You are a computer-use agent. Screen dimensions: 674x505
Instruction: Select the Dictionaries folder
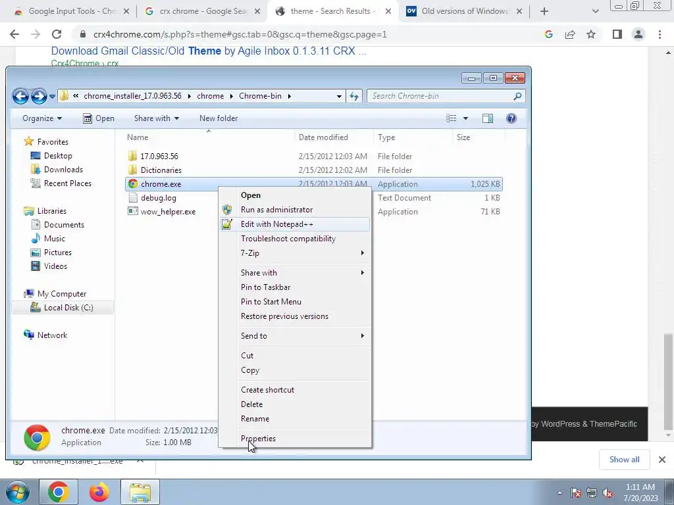(x=161, y=170)
